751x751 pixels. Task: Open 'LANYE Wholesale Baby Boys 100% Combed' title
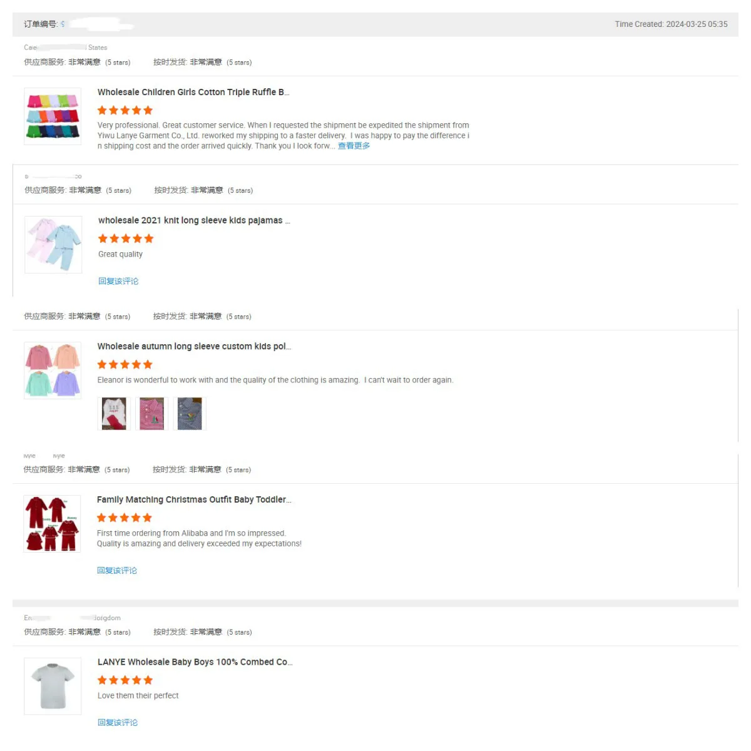click(x=195, y=662)
